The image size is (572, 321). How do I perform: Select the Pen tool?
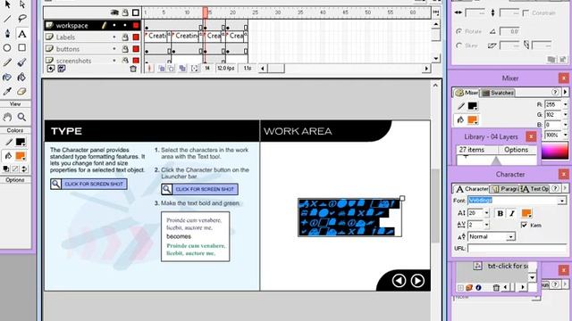(x=7, y=34)
